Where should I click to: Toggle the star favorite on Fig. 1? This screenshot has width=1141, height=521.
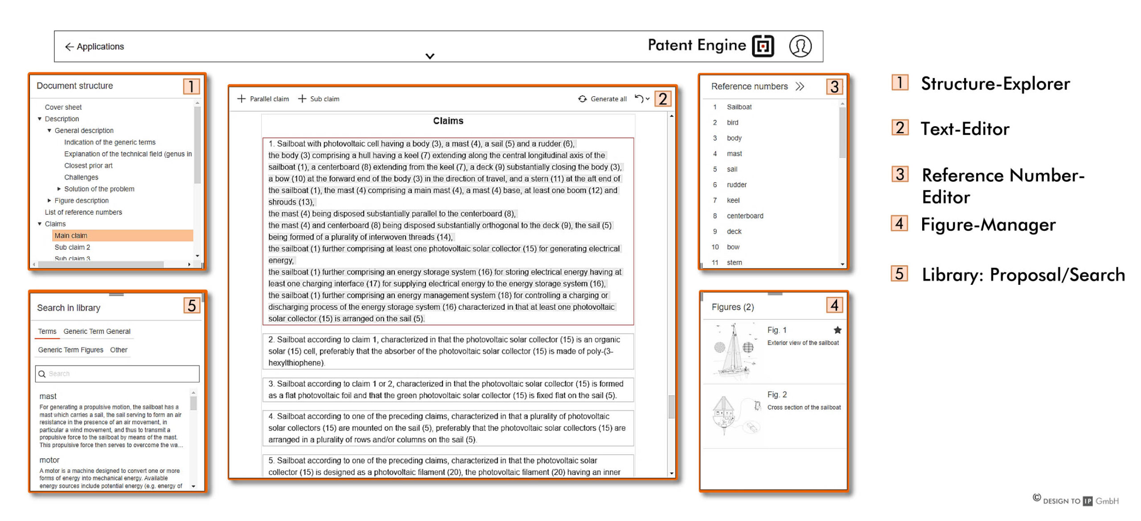click(837, 330)
